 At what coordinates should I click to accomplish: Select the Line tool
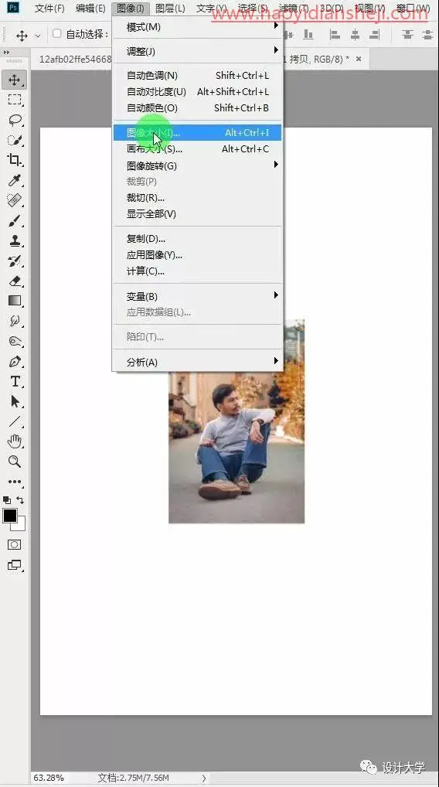14,421
